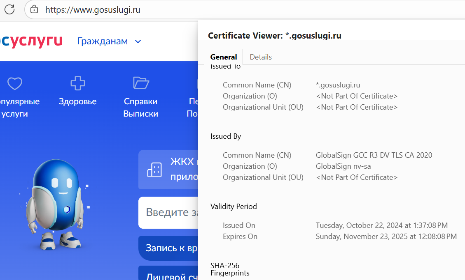Select the General certificate tab
465x280 pixels.
coord(223,57)
